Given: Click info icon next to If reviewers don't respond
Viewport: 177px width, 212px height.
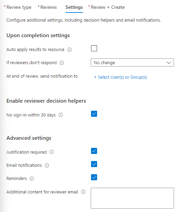Looking at the screenshot, I should [x=62, y=63].
